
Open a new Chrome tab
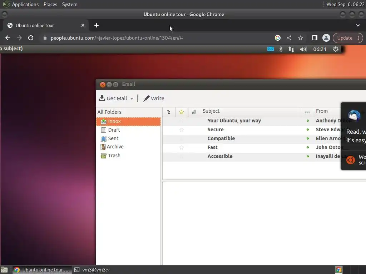point(97,25)
